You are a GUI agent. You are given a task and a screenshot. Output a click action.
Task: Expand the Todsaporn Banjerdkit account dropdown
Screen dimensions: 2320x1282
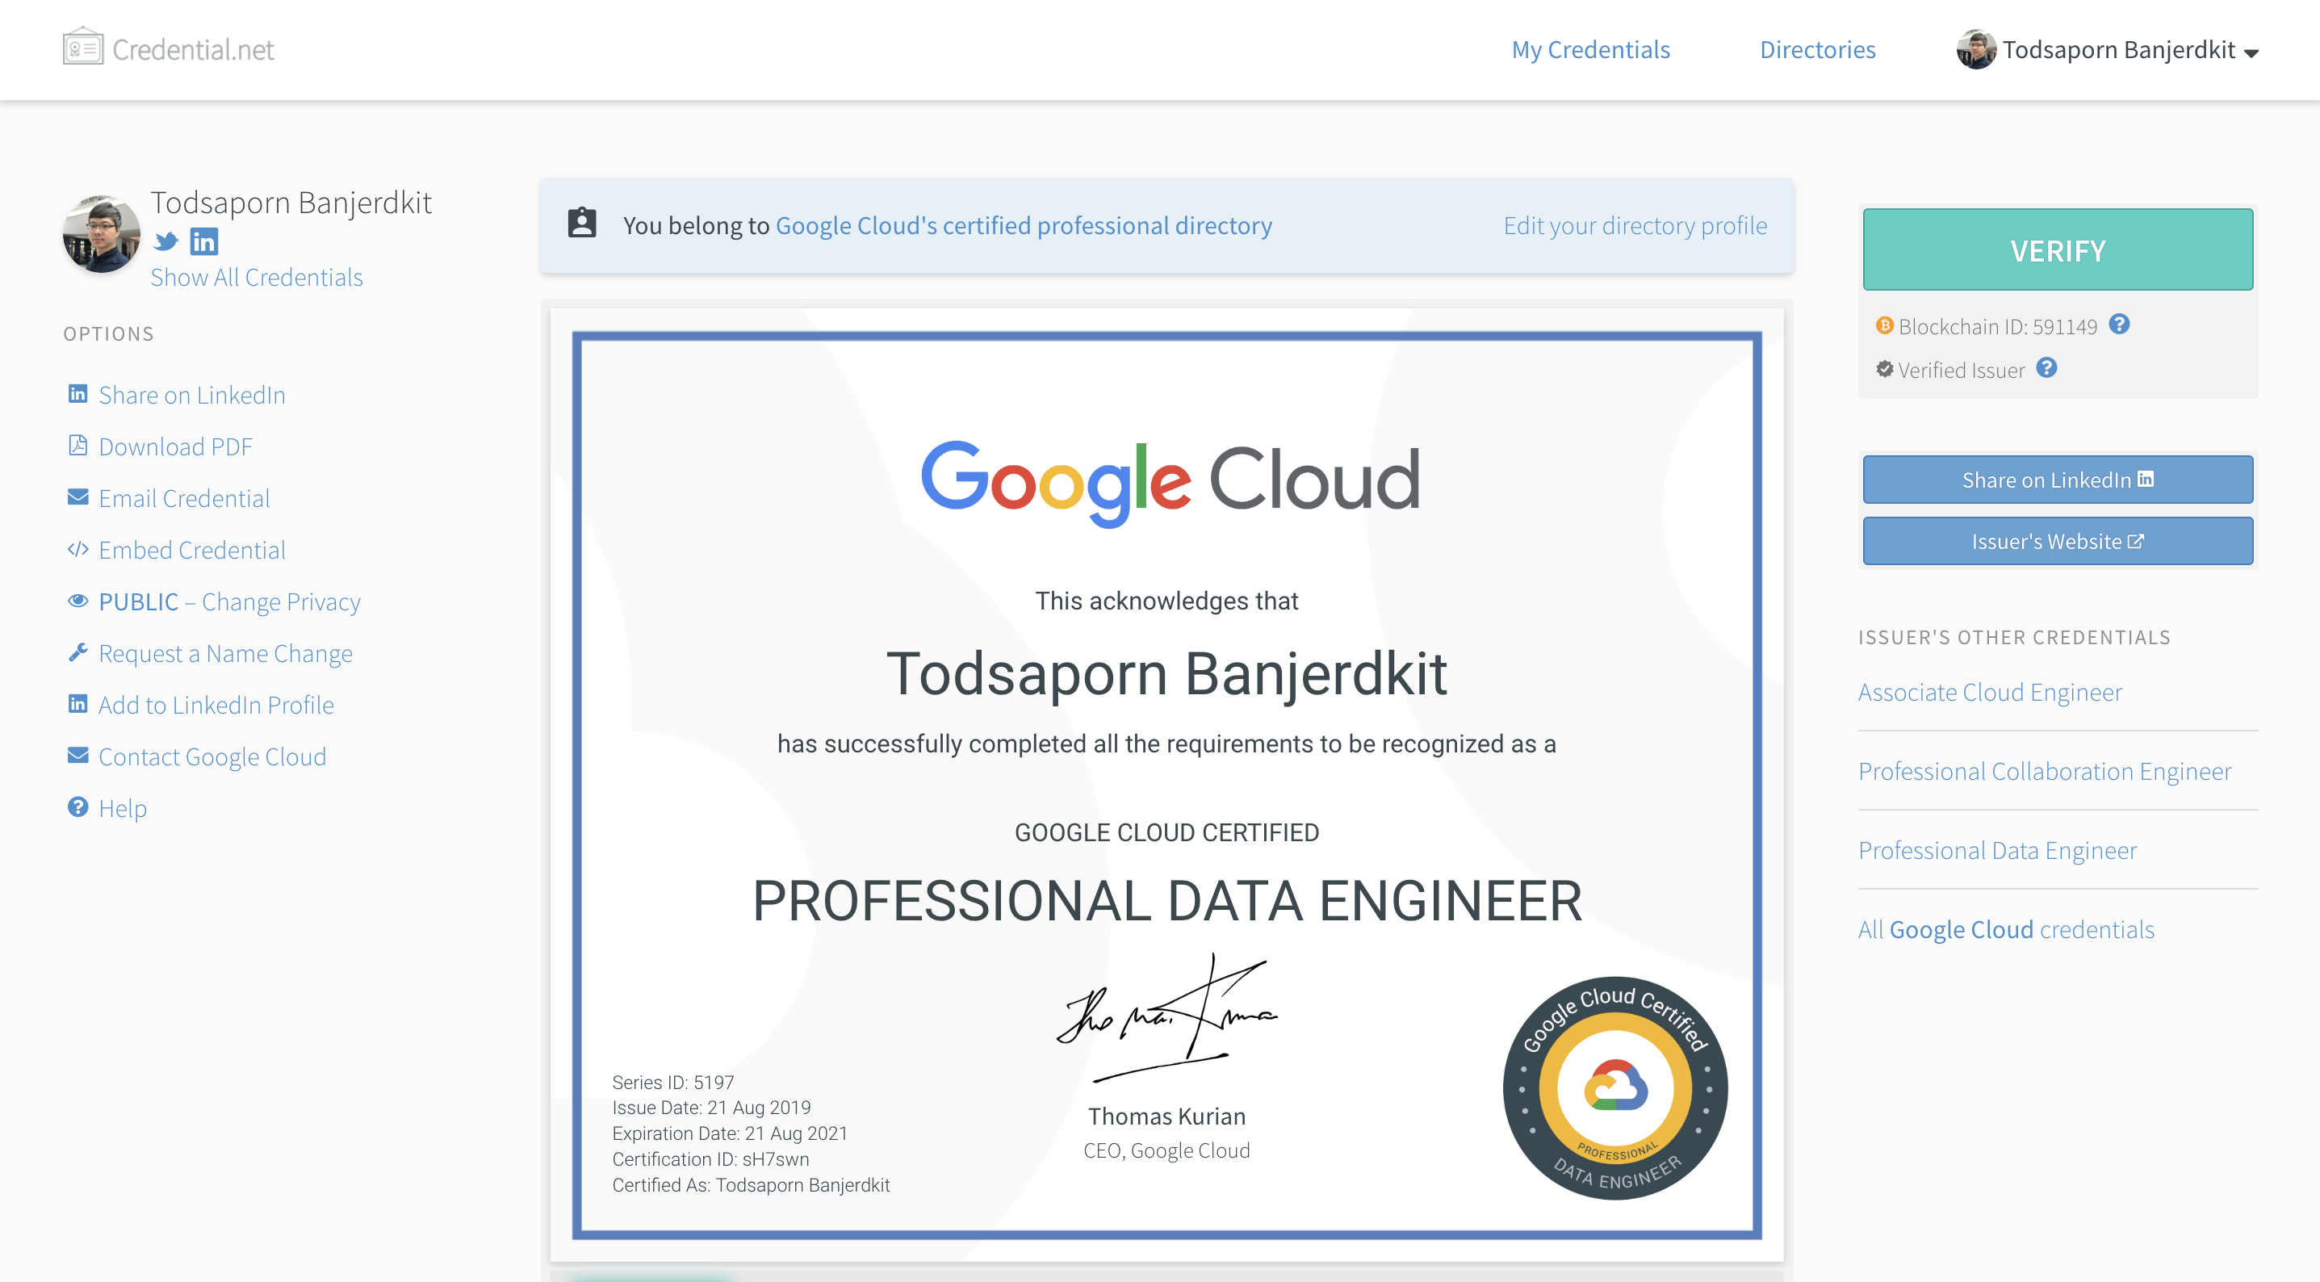2109,49
